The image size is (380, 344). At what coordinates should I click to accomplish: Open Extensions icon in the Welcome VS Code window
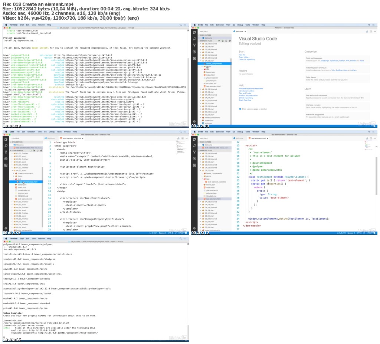click(194, 58)
